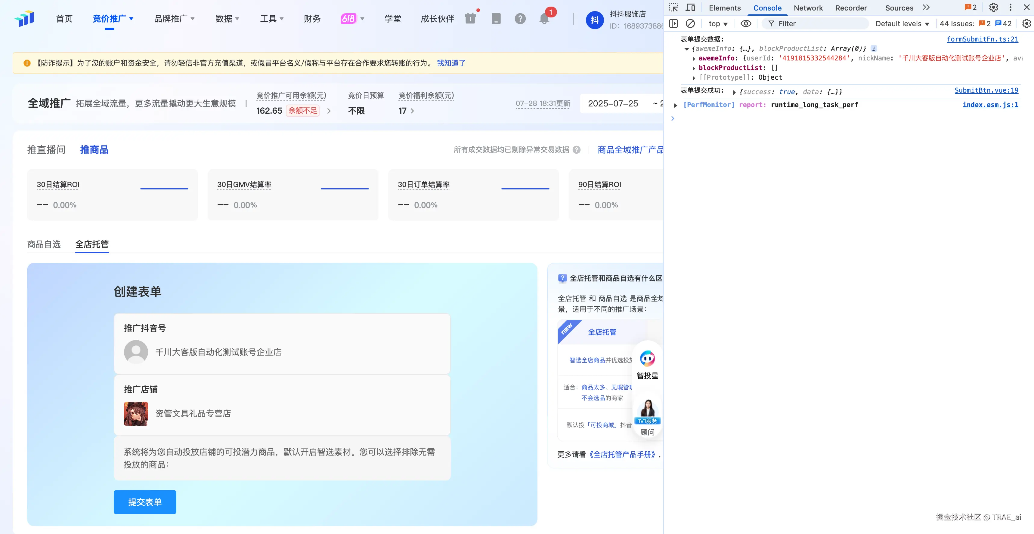The height and width of the screenshot is (534, 1034).
Task: Open the Default levels dropdown
Action: point(902,24)
